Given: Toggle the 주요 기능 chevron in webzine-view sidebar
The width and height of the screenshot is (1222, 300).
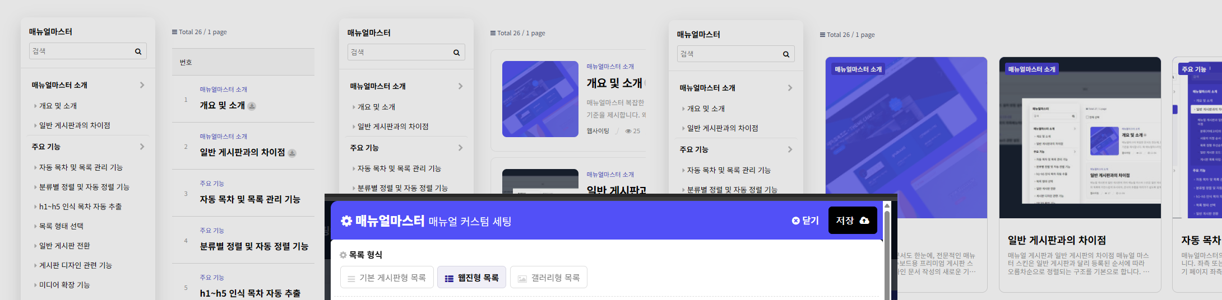Looking at the screenshot, I should [460, 148].
